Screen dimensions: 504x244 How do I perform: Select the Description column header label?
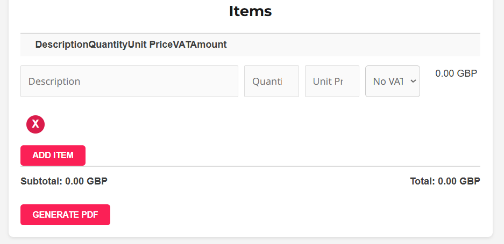pos(62,45)
